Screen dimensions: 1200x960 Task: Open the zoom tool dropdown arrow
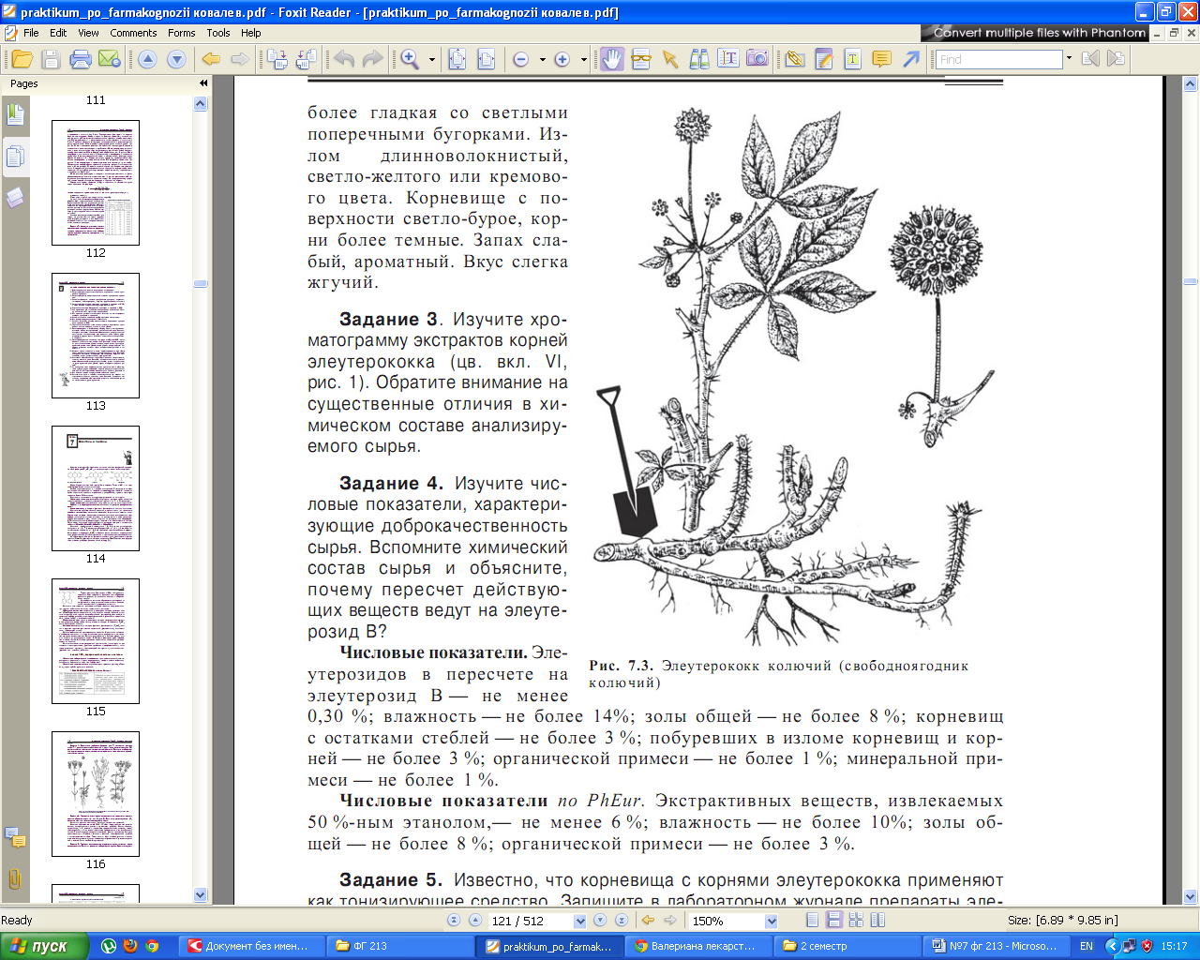[432, 59]
